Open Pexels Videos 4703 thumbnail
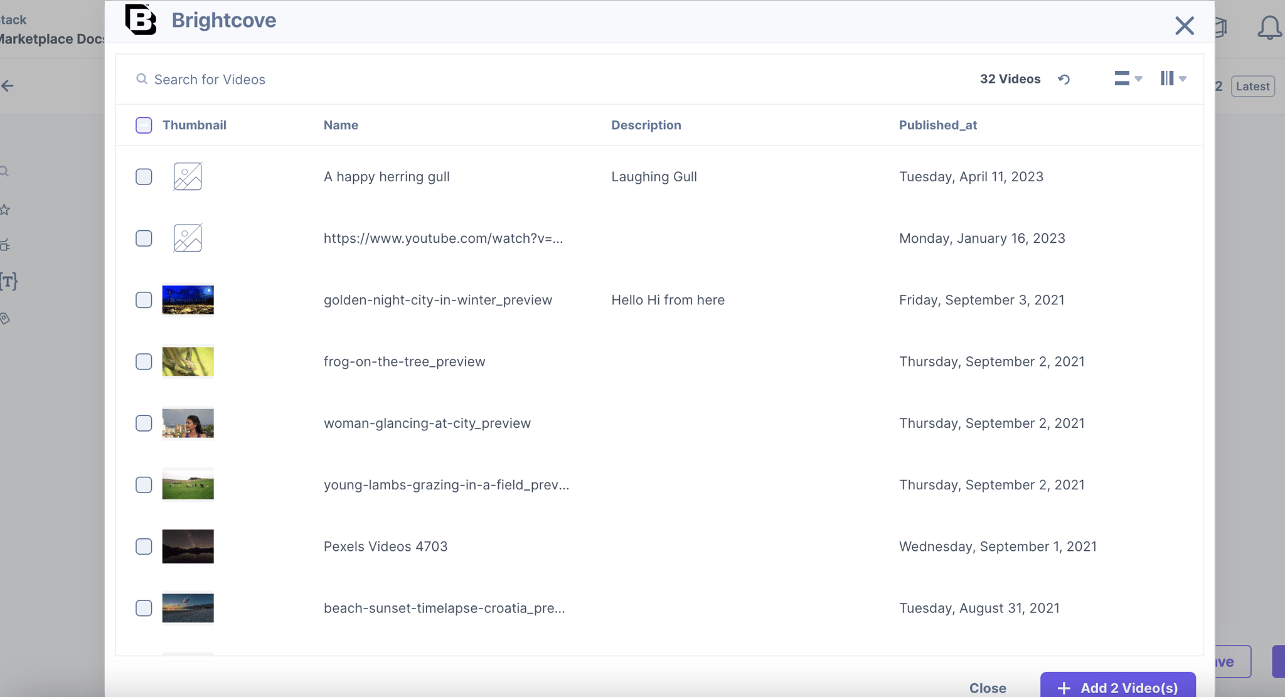Screen dimensions: 1285x697 pyautogui.click(x=188, y=546)
